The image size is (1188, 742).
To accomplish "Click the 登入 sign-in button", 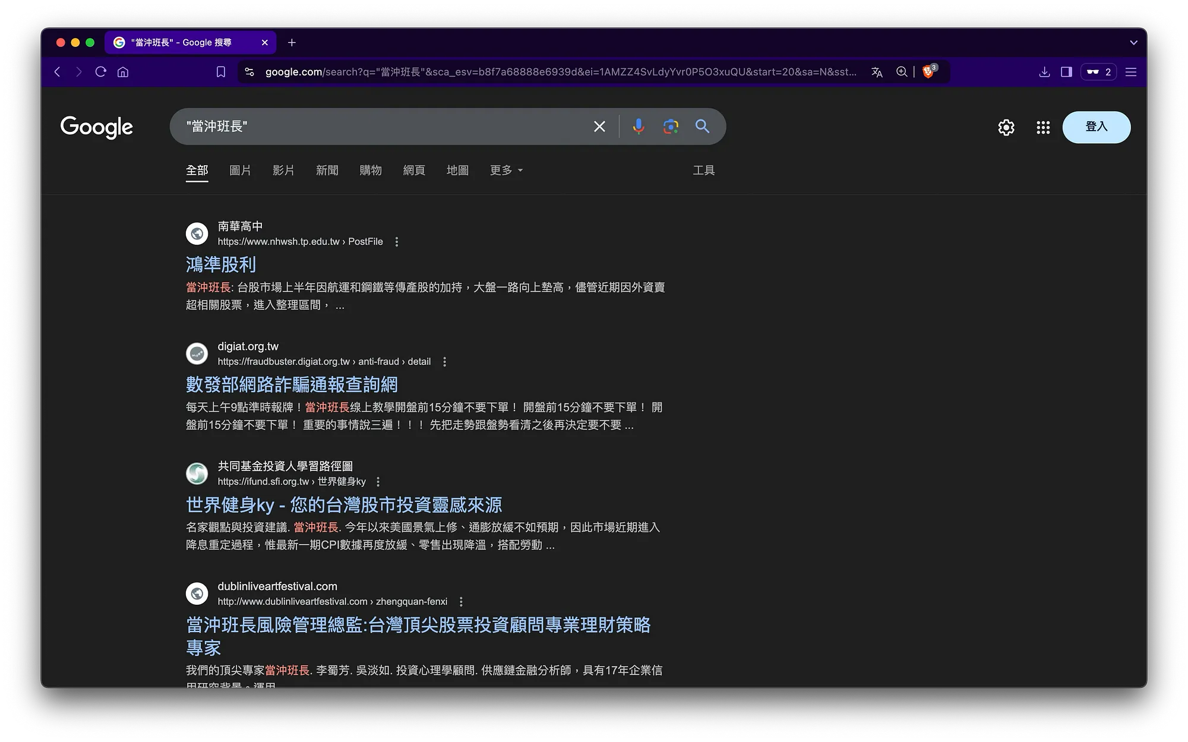I will tap(1096, 127).
